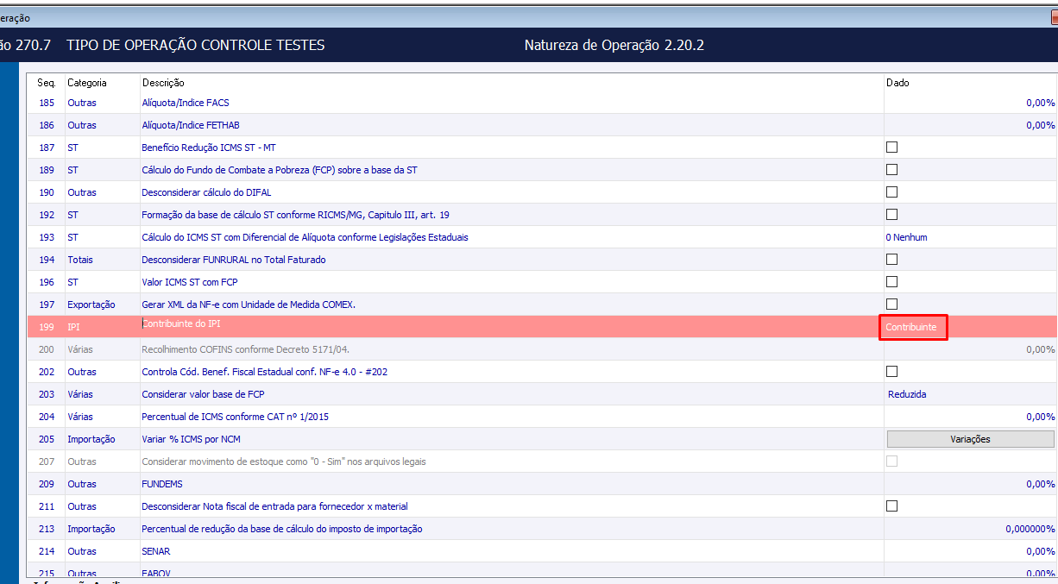Select the 'Alíquota/Indice FACS' description
Screen dimensions: 1058x584
pos(186,103)
